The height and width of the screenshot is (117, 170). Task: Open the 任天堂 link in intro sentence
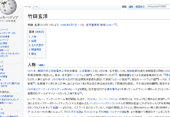(x=90, y=25)
